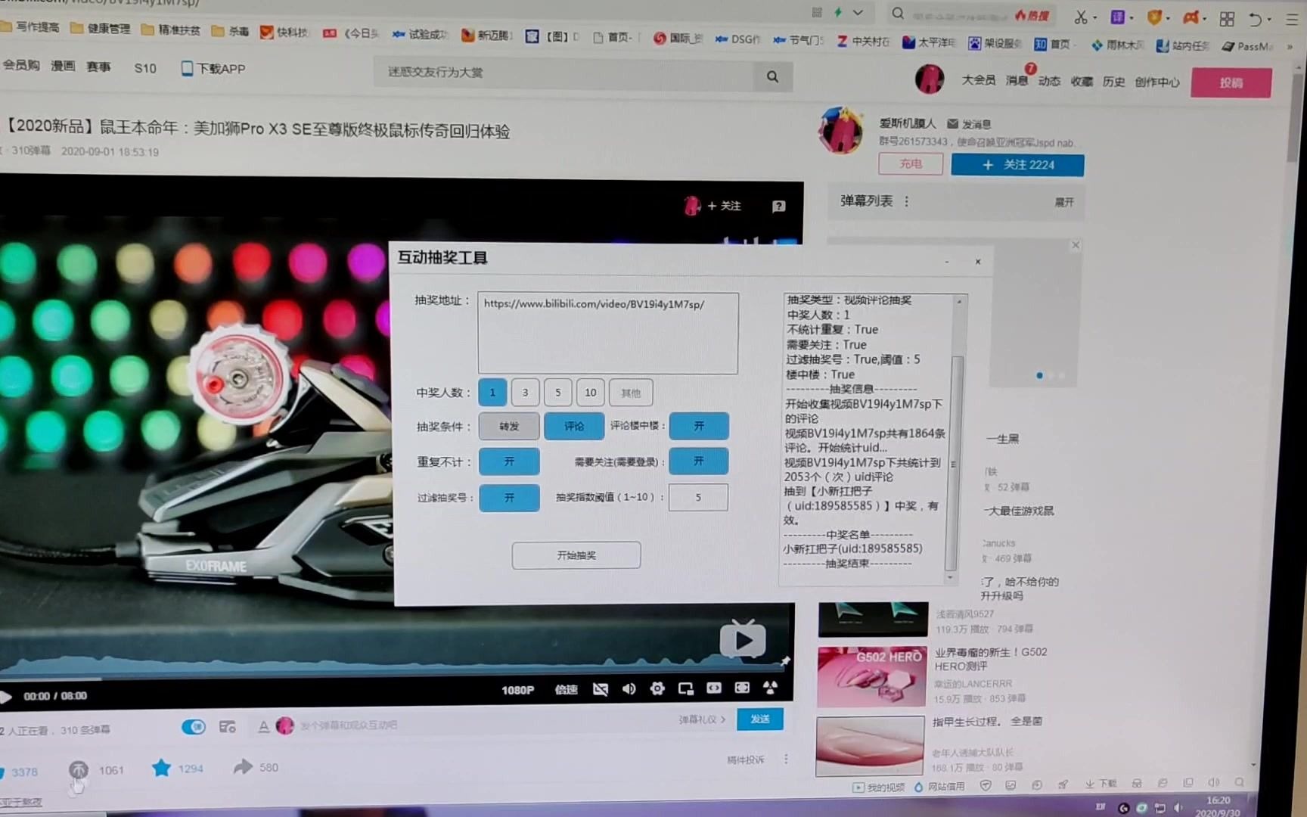Screen dimensions: 1307x817
Task: Set winner count to 10
Action: coord(591,393)
